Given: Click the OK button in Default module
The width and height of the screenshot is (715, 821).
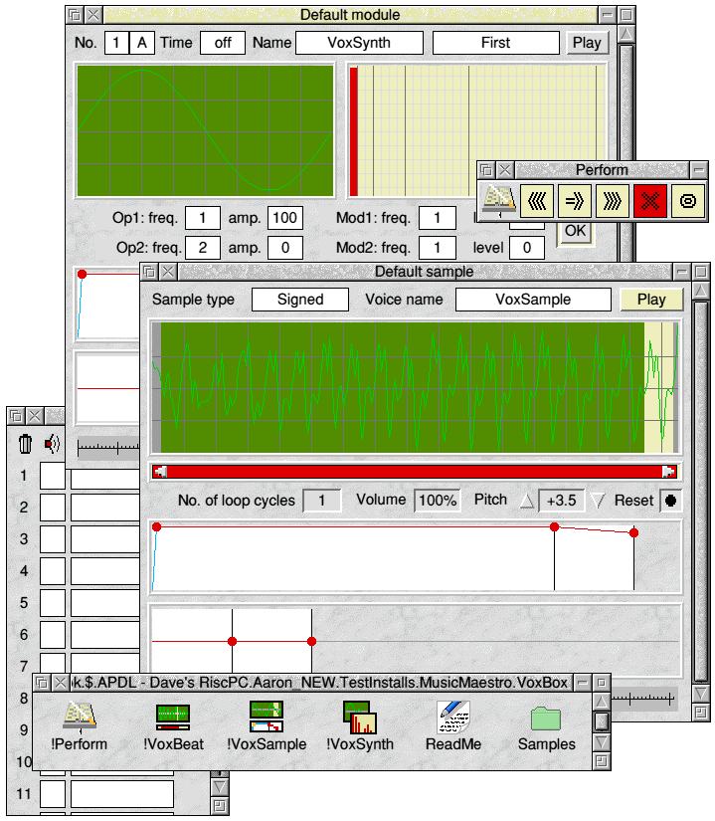Looking at the screenshot, I should click(x=576, y=232).
